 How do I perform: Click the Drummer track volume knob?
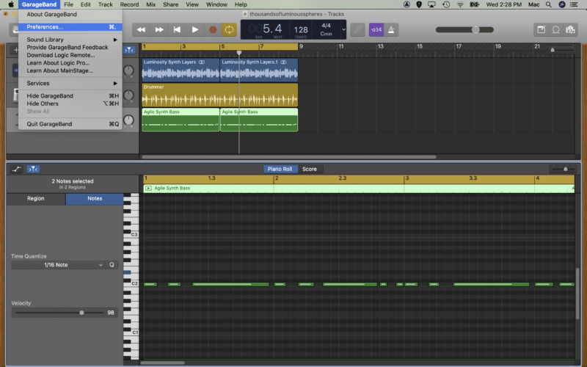(x=128, y=95)
